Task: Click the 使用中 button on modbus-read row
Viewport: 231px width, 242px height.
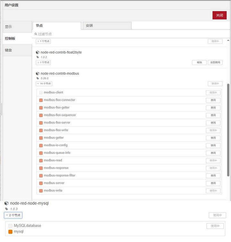Action: [x=213, y=160]
